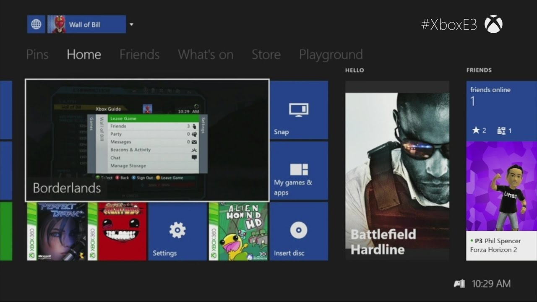Launch the Perfect Dark game tile
Image resolution: width=537 pixels, height=302 pixels.
pos(57,232)
